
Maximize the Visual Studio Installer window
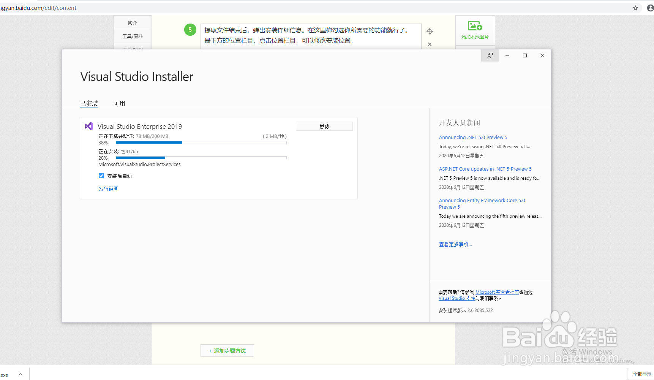(525, 55)
